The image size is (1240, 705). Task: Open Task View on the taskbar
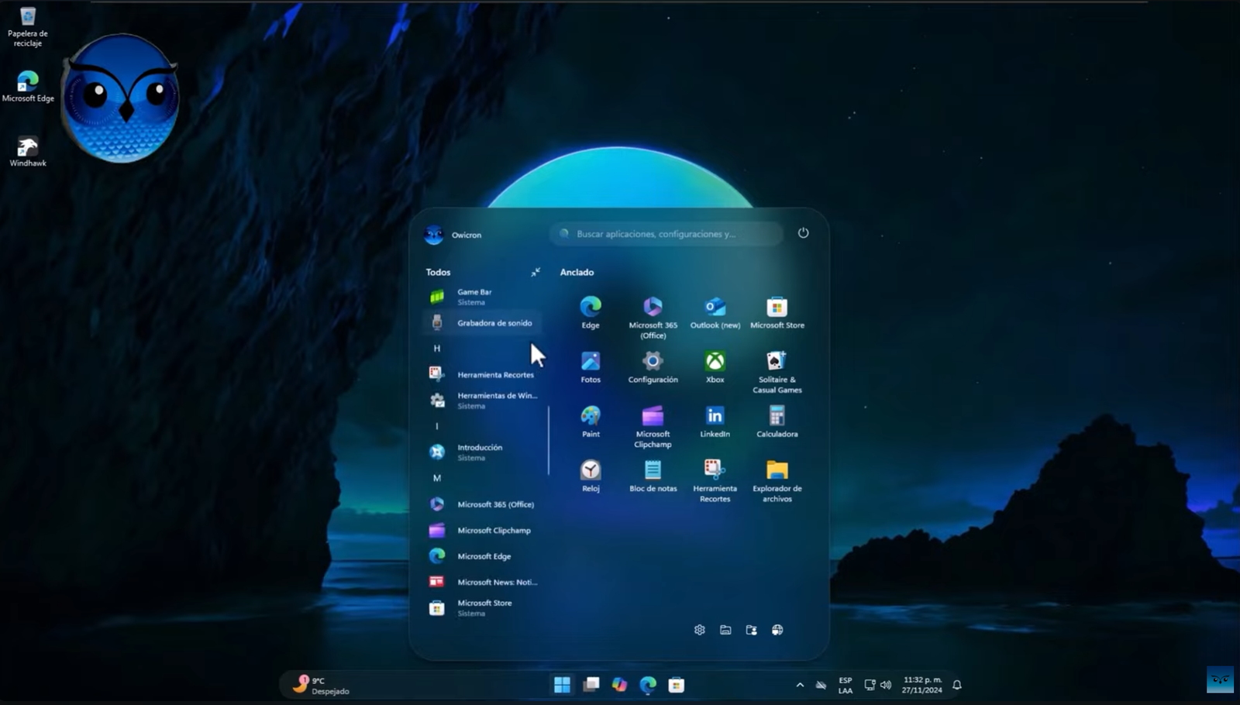(591, 685)
